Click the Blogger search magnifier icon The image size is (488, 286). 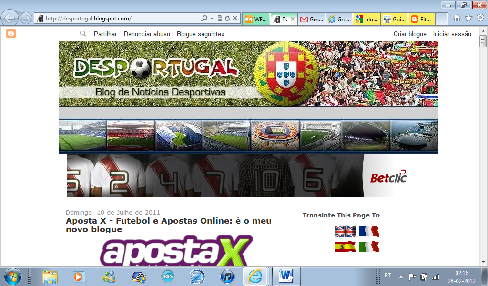point(83,33)
